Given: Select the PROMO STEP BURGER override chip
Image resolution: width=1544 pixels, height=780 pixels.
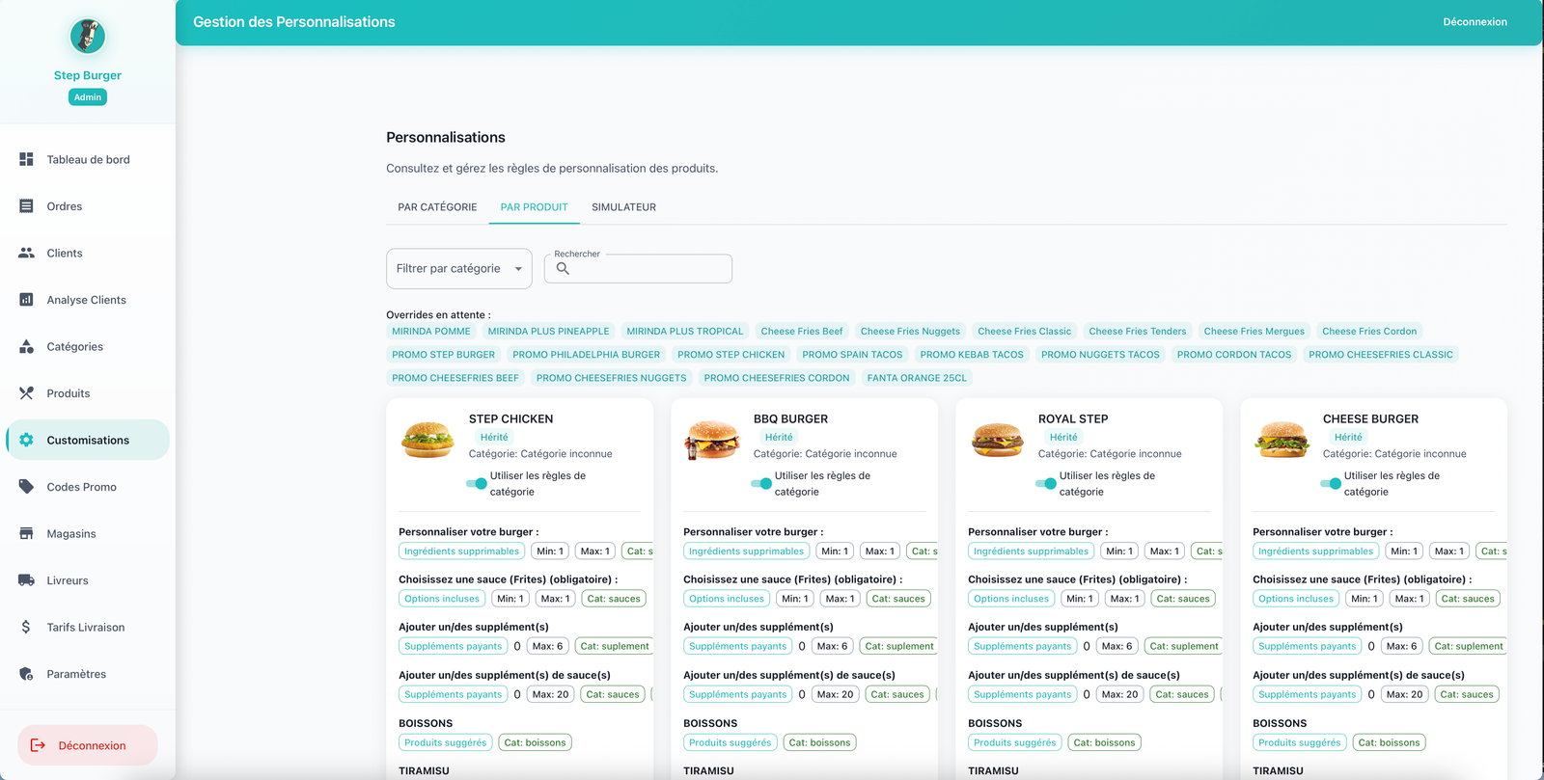Looking at the screenshot, I should click(x=443, y=355).
